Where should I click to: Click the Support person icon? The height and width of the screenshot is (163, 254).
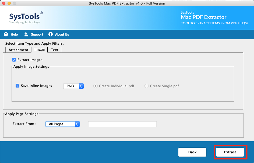[26, 34]
